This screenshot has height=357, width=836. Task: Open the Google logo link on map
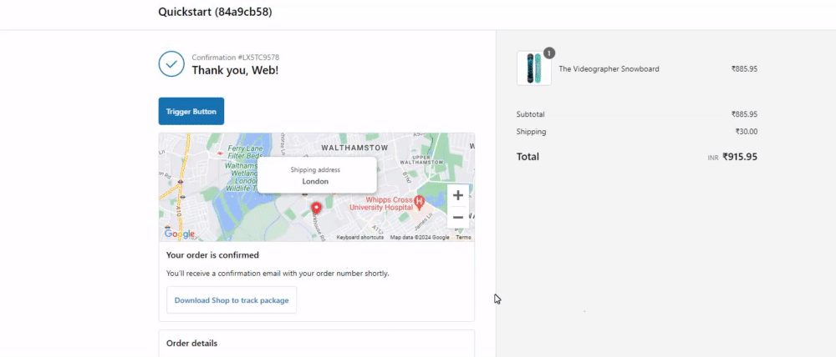point(180,234)
